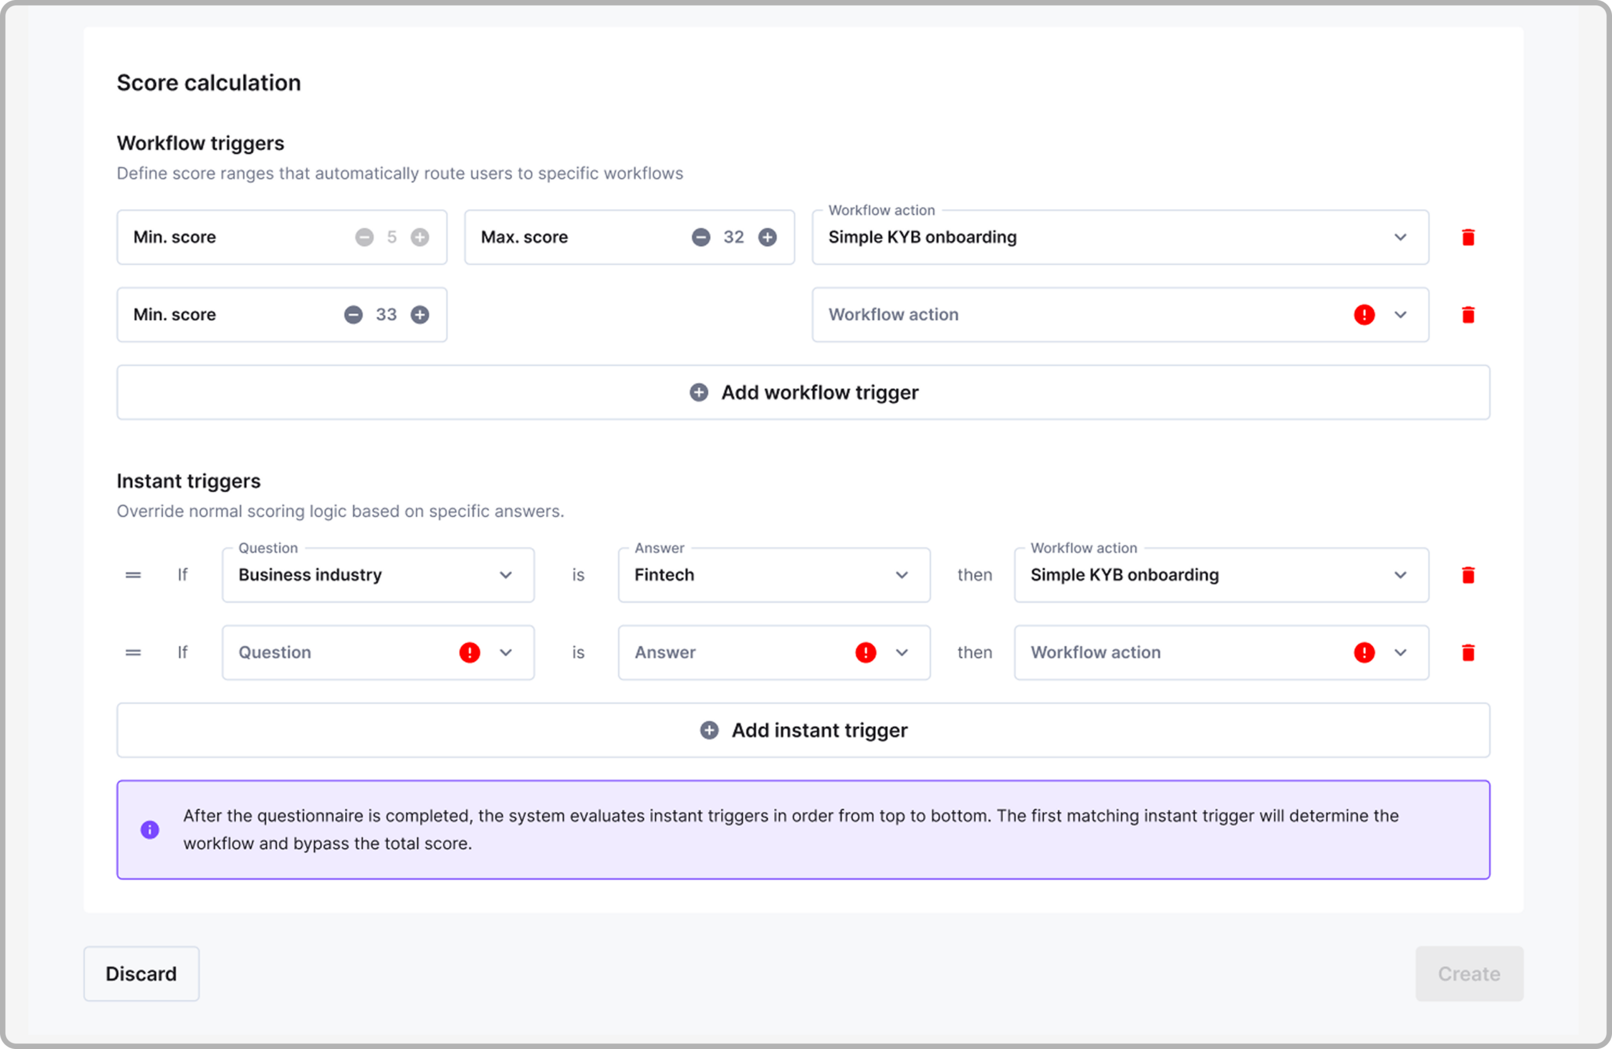
Task: Click error icon in second Workflow action field
Action: point(1364,315)
